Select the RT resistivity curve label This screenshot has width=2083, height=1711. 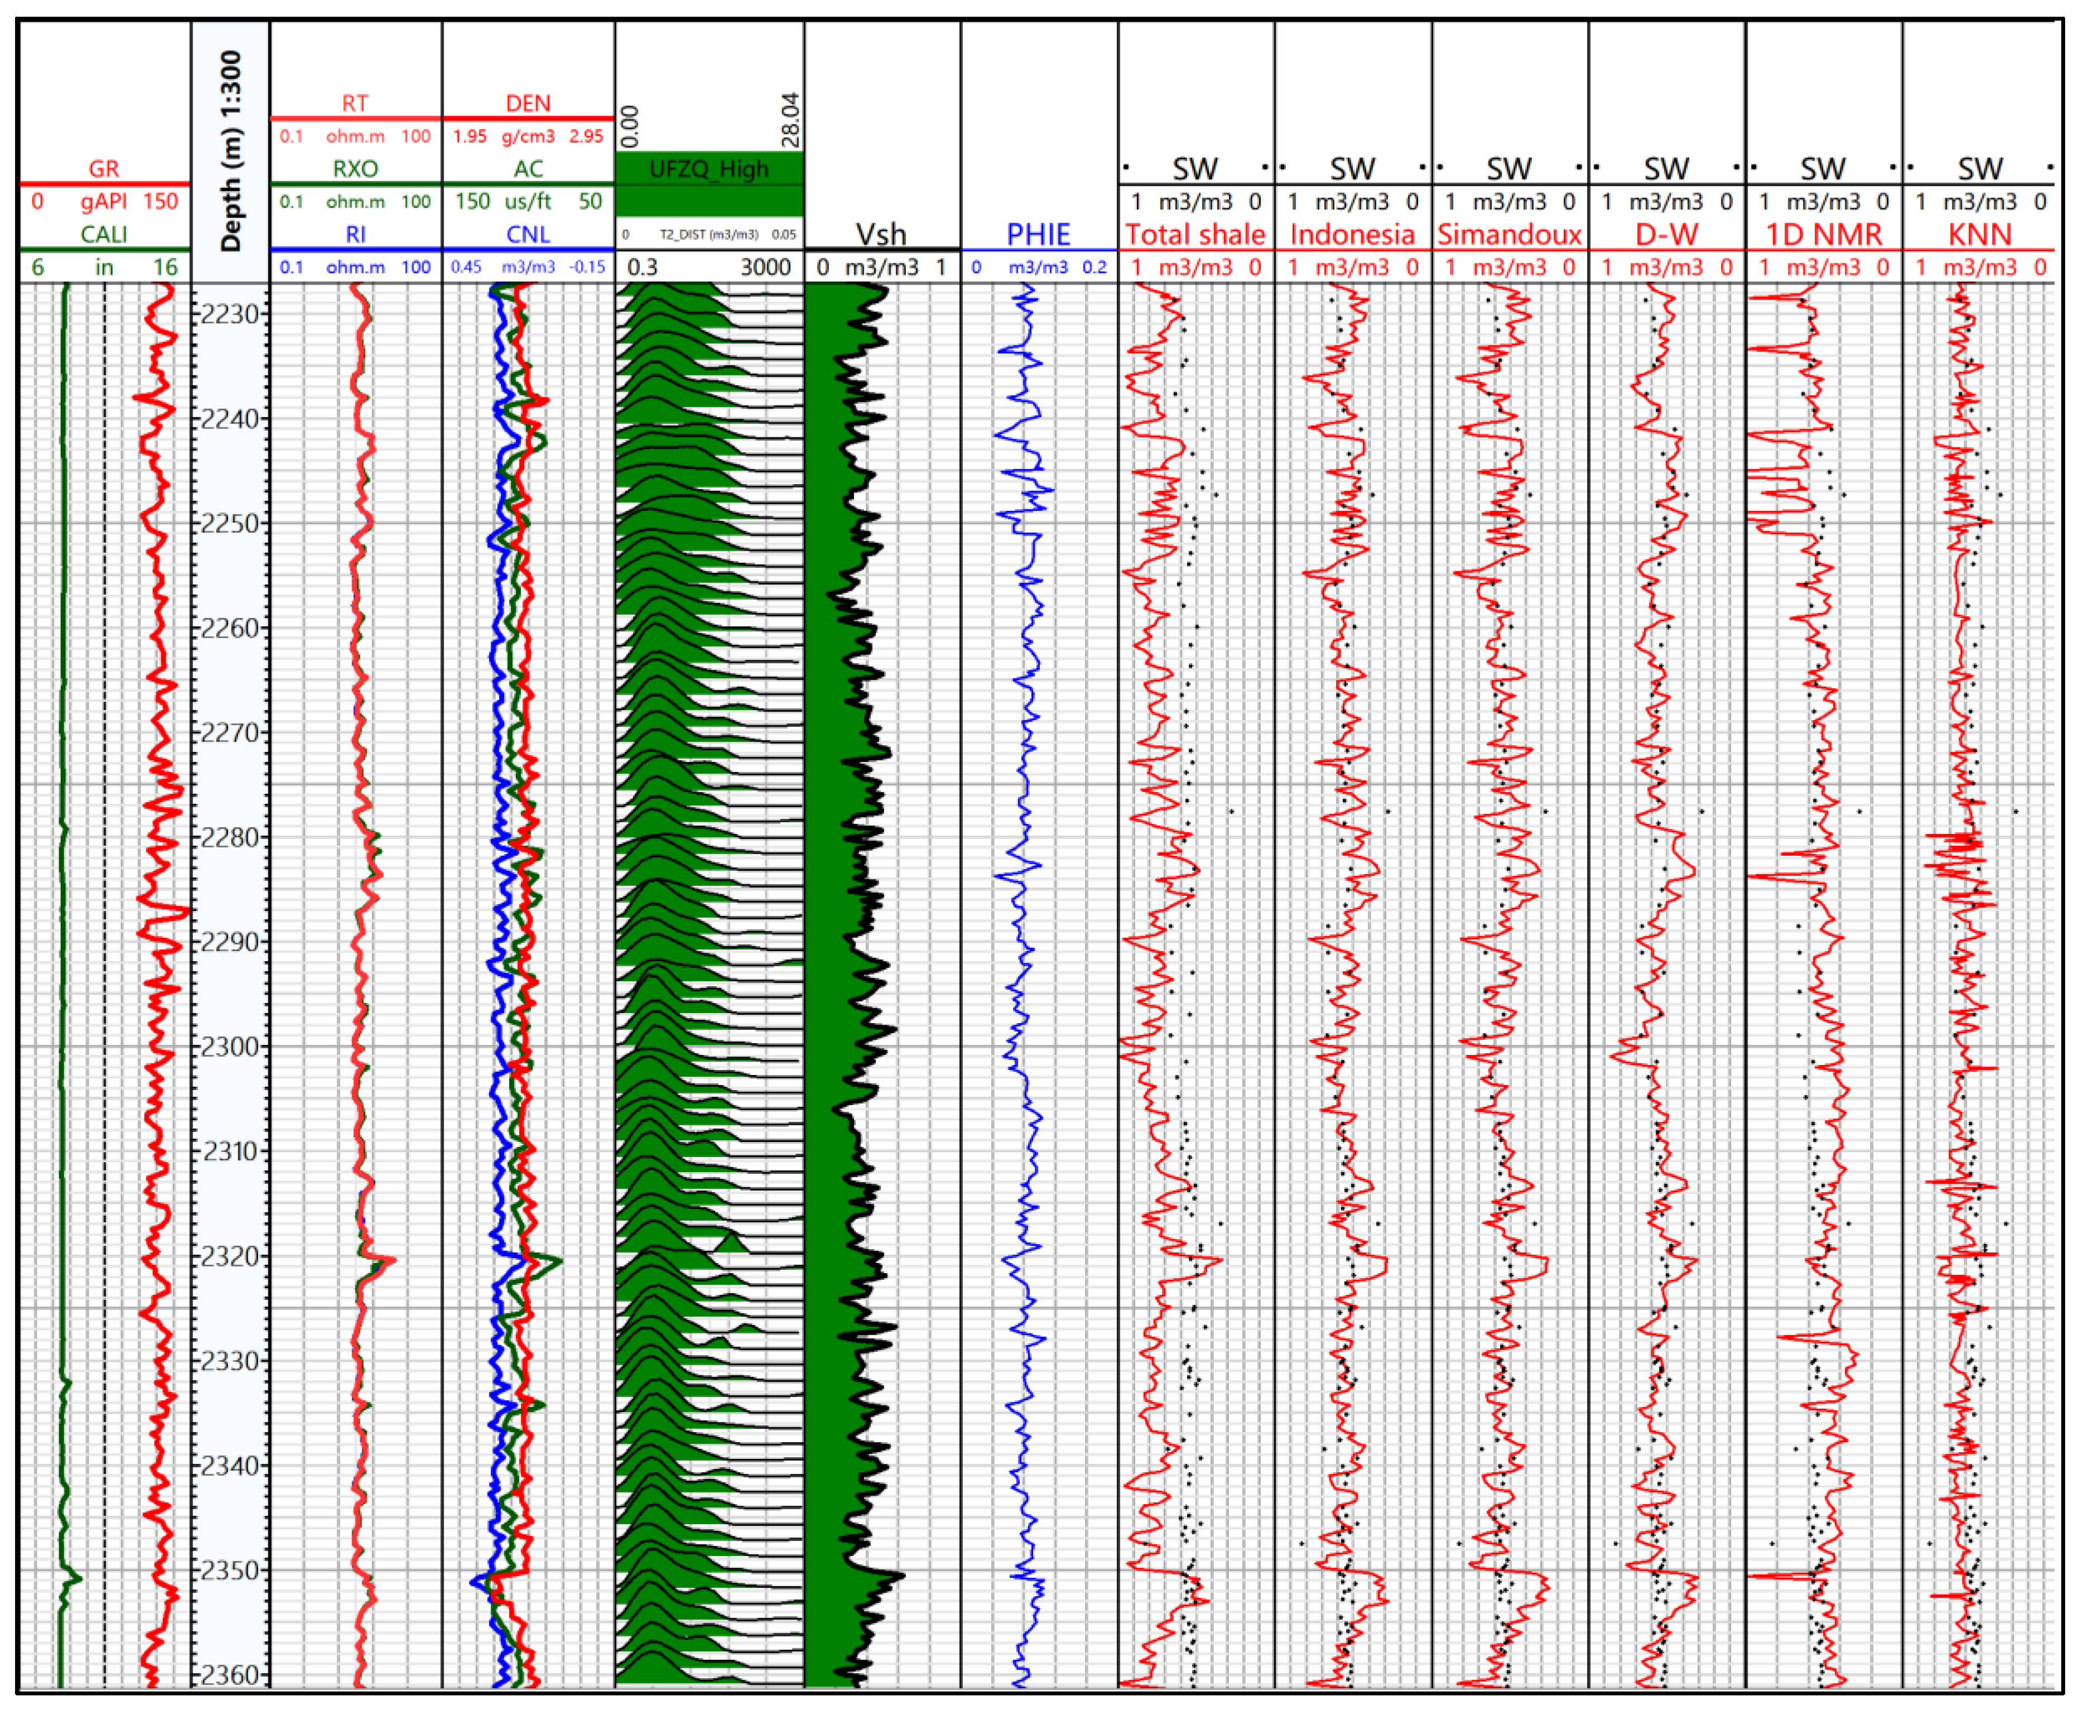355,104
